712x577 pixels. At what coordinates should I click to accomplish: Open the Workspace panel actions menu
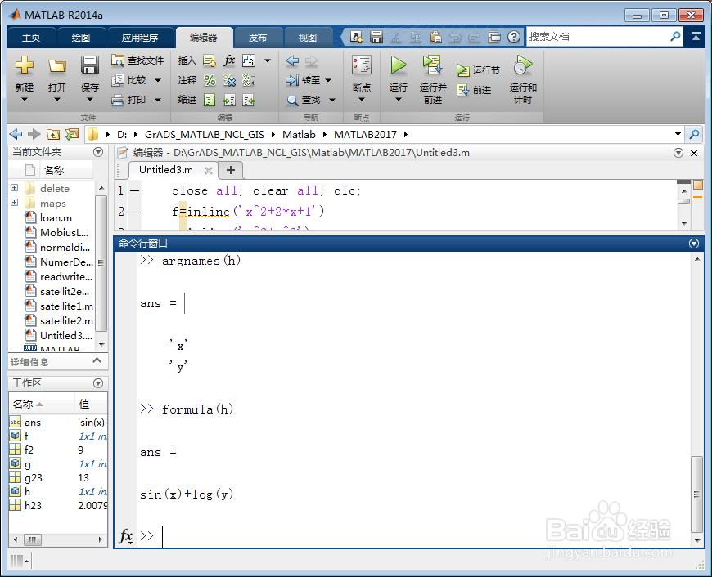[98, 383]
